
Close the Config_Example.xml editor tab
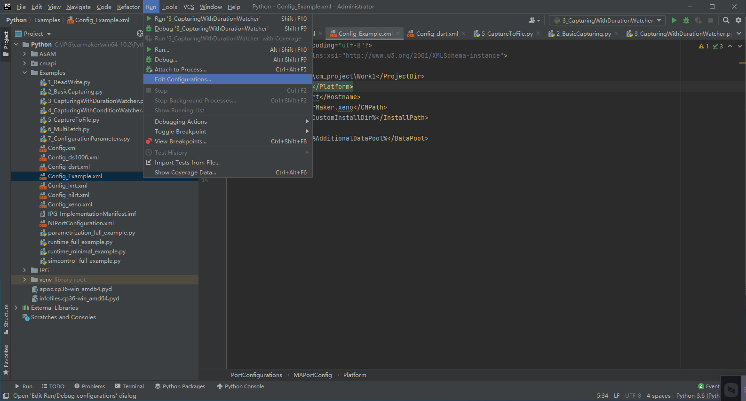click(398, 33)
